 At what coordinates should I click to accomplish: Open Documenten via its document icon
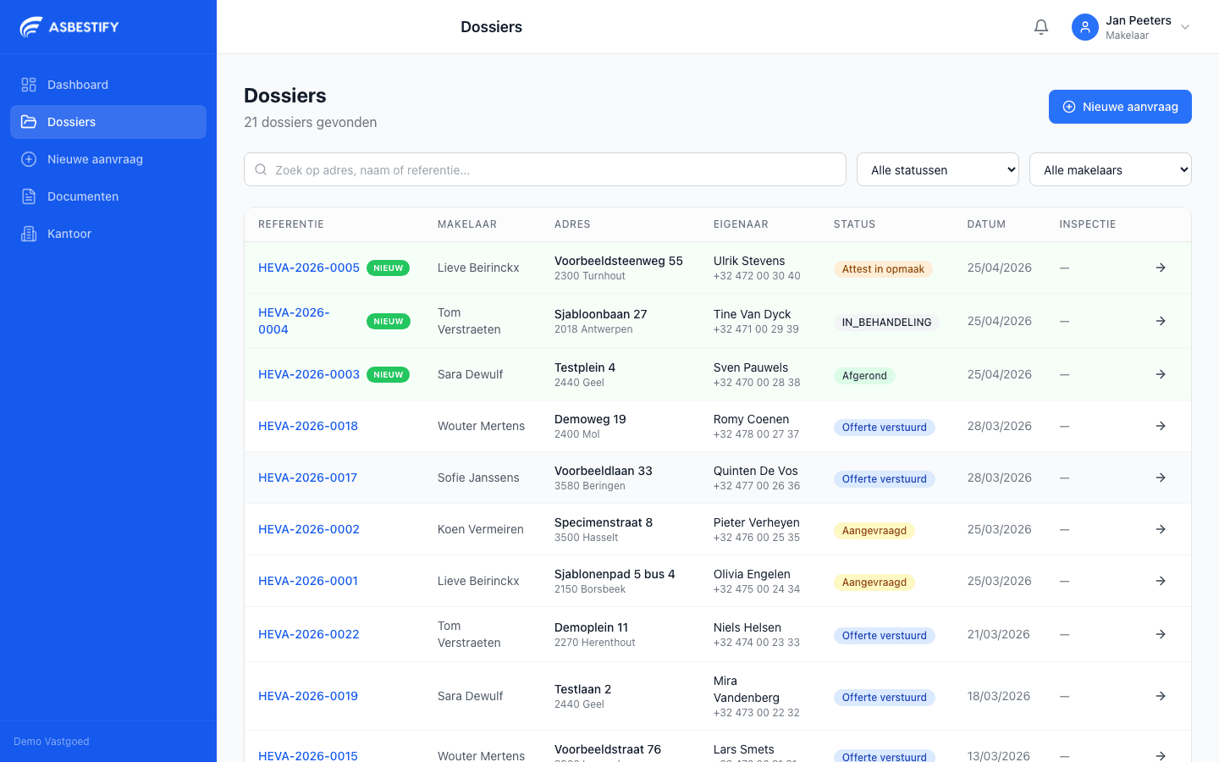pos(28,196)
